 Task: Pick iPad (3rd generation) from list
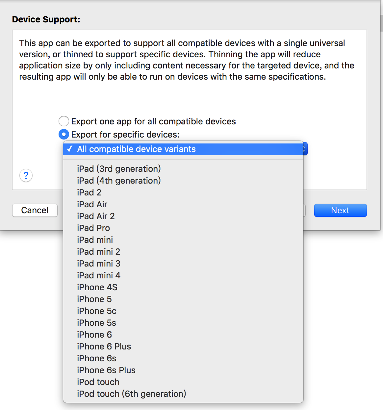point(119,169)
